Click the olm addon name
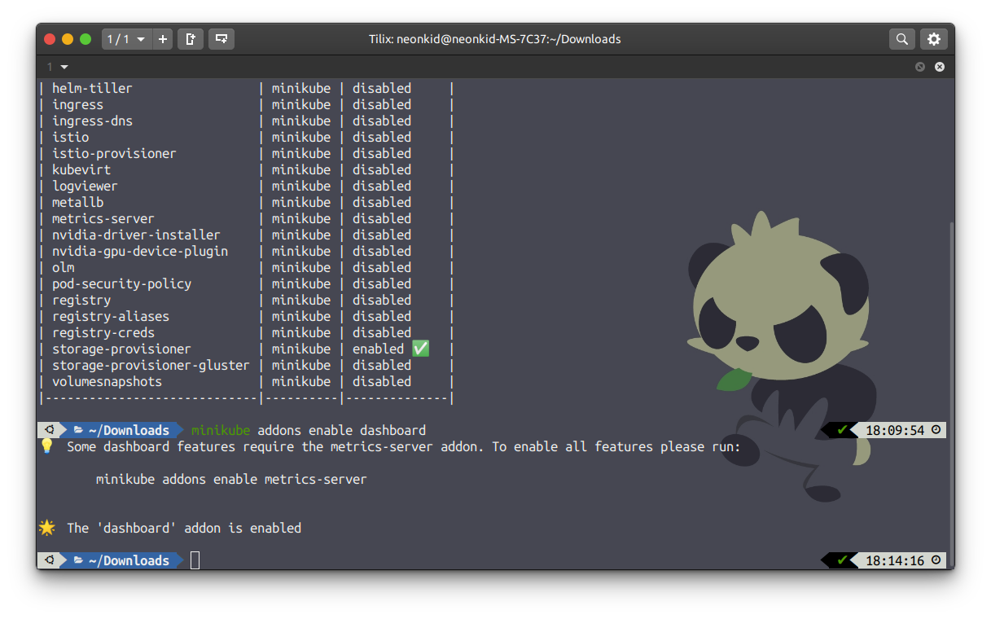Viewport: 991px width, 619px height. [64, 267]
